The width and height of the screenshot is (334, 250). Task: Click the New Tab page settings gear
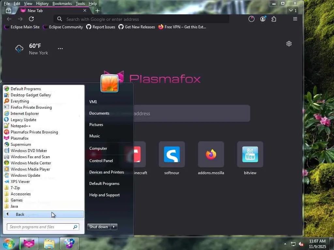point(289,44)
